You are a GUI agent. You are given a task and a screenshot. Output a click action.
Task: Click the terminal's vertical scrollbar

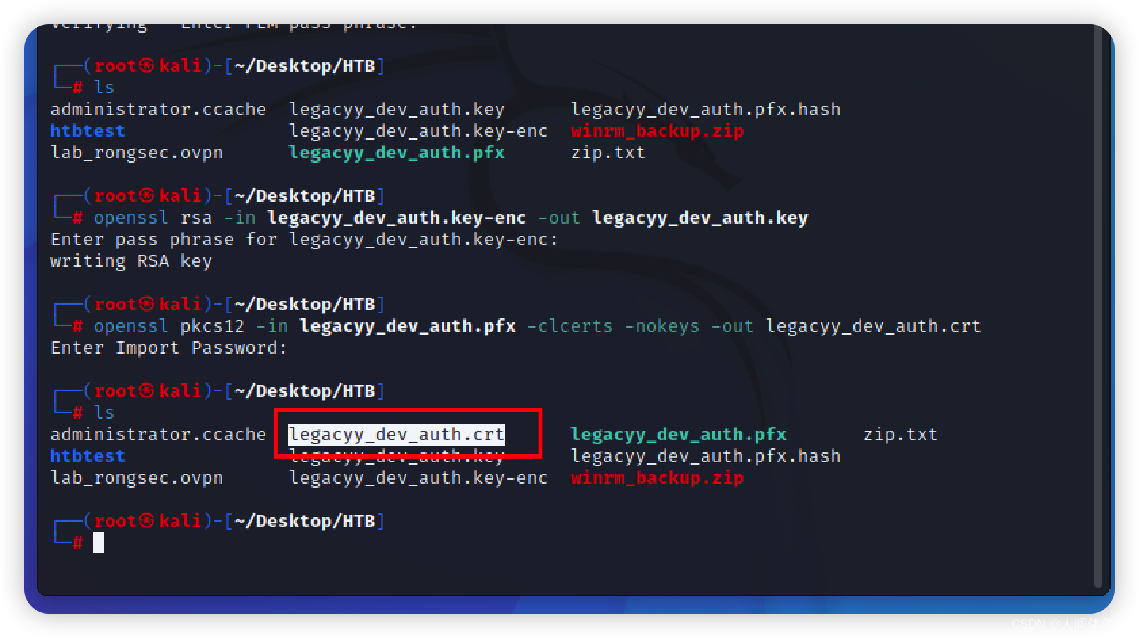tap(1098, 306)
